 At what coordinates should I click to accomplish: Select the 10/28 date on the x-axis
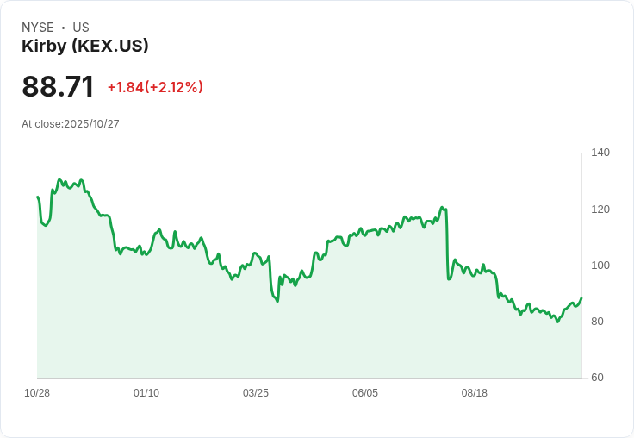[37, 393]
